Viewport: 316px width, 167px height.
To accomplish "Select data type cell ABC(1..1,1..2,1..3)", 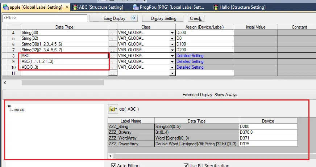I will coord(64,61).
